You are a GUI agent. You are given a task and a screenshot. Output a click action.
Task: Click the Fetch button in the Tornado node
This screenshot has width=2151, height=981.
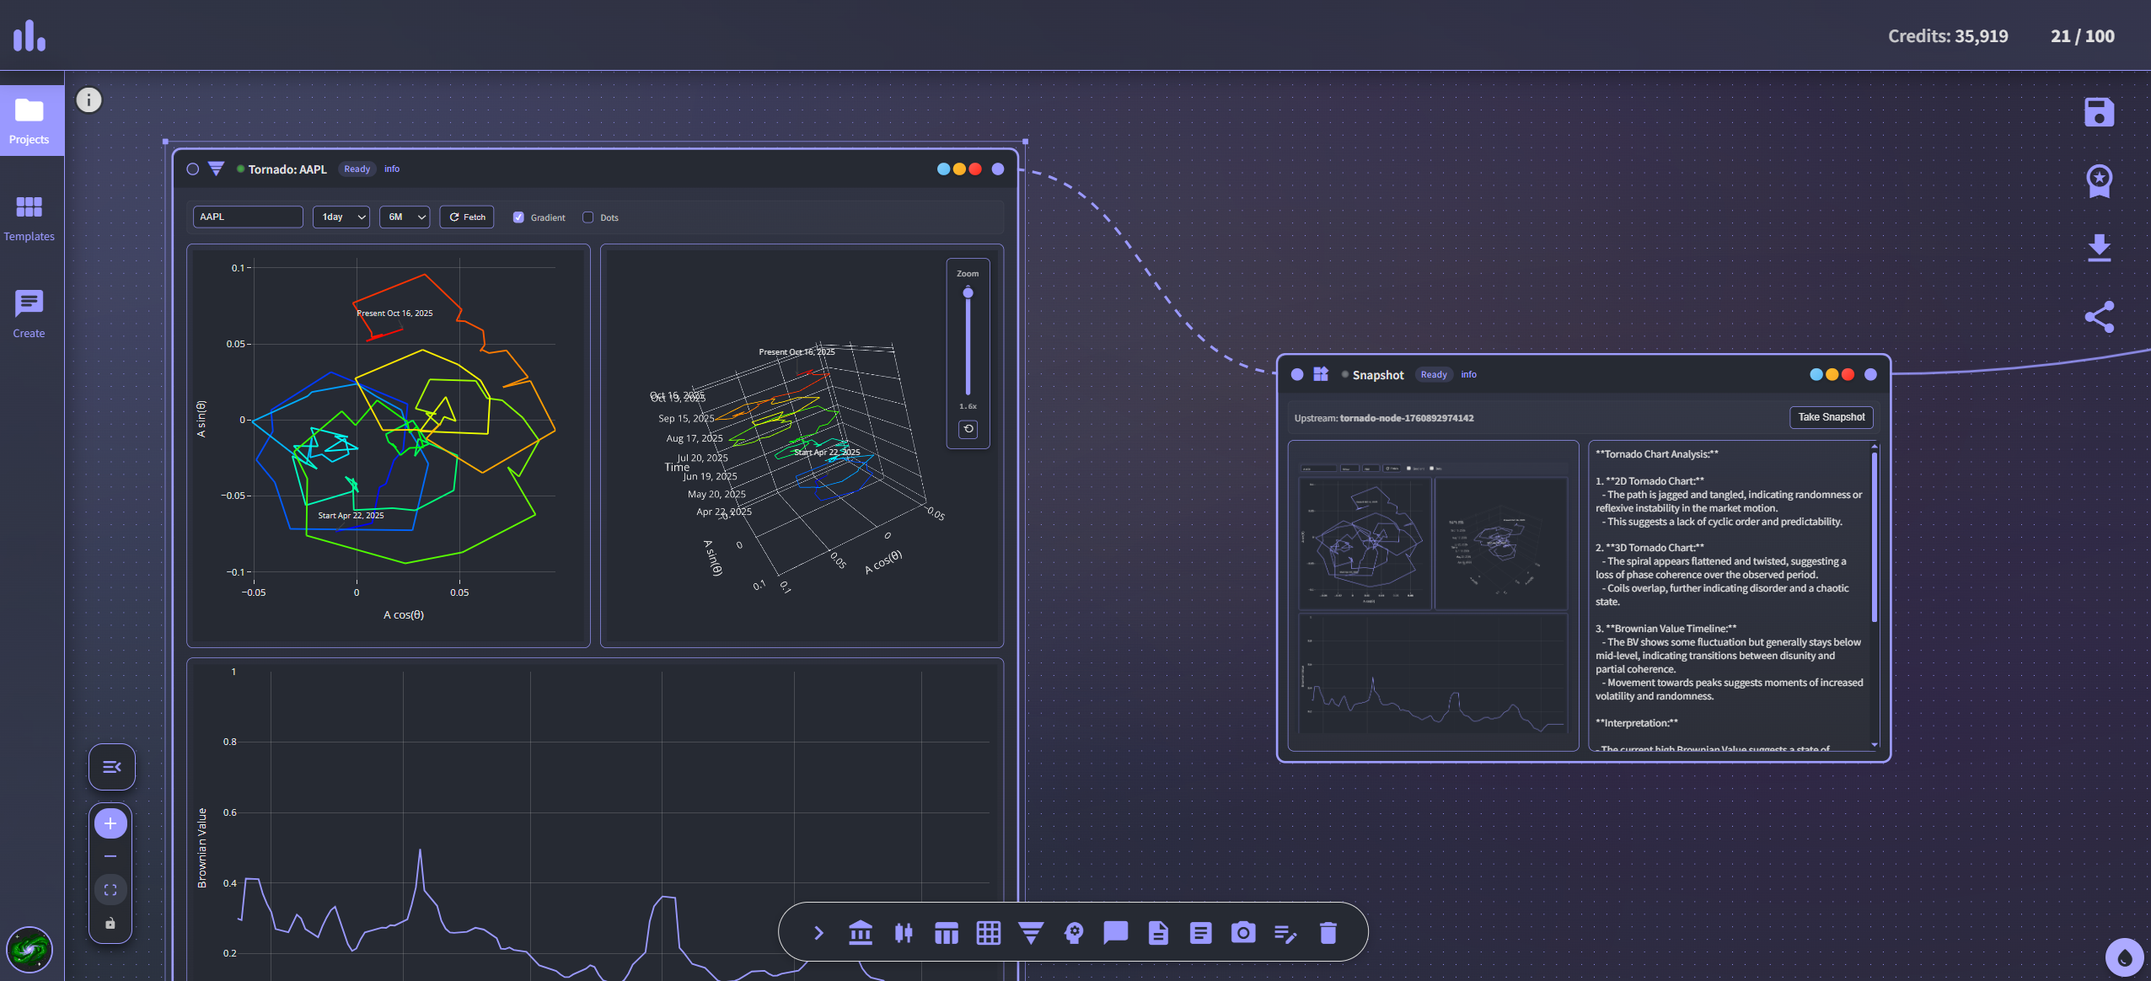467,217
